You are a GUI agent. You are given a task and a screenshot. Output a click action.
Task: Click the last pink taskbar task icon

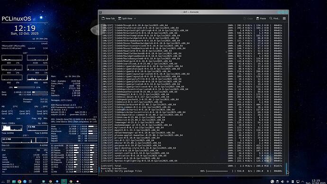pyautogui.click(x=78, y=181)
